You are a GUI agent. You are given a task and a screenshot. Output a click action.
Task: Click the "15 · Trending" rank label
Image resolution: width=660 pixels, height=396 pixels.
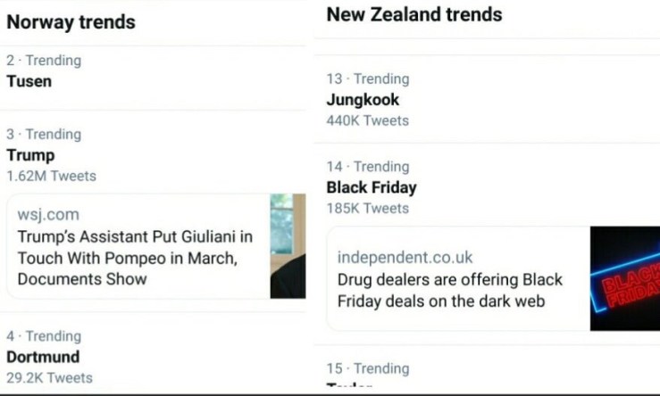click(367, 368)
